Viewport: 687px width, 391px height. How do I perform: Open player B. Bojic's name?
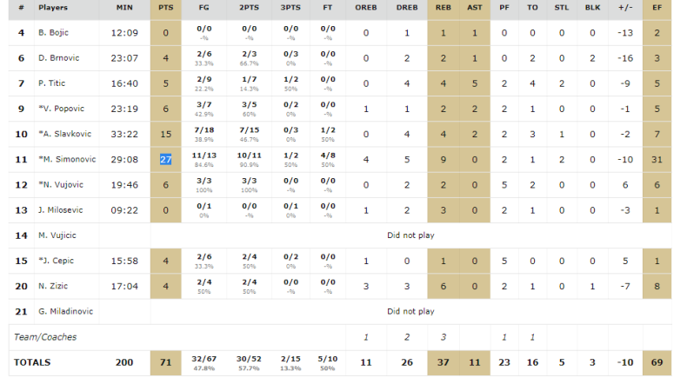pyautogui.click(x=53, y=33)
